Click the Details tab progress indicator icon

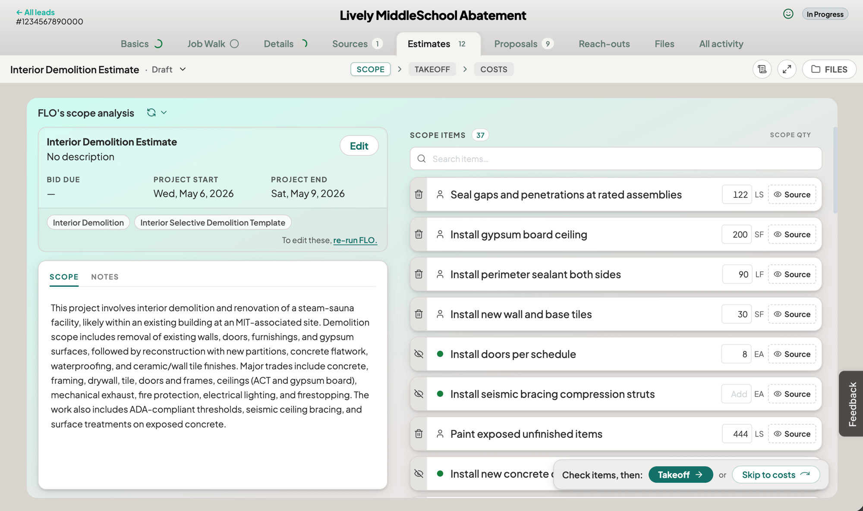304,44
